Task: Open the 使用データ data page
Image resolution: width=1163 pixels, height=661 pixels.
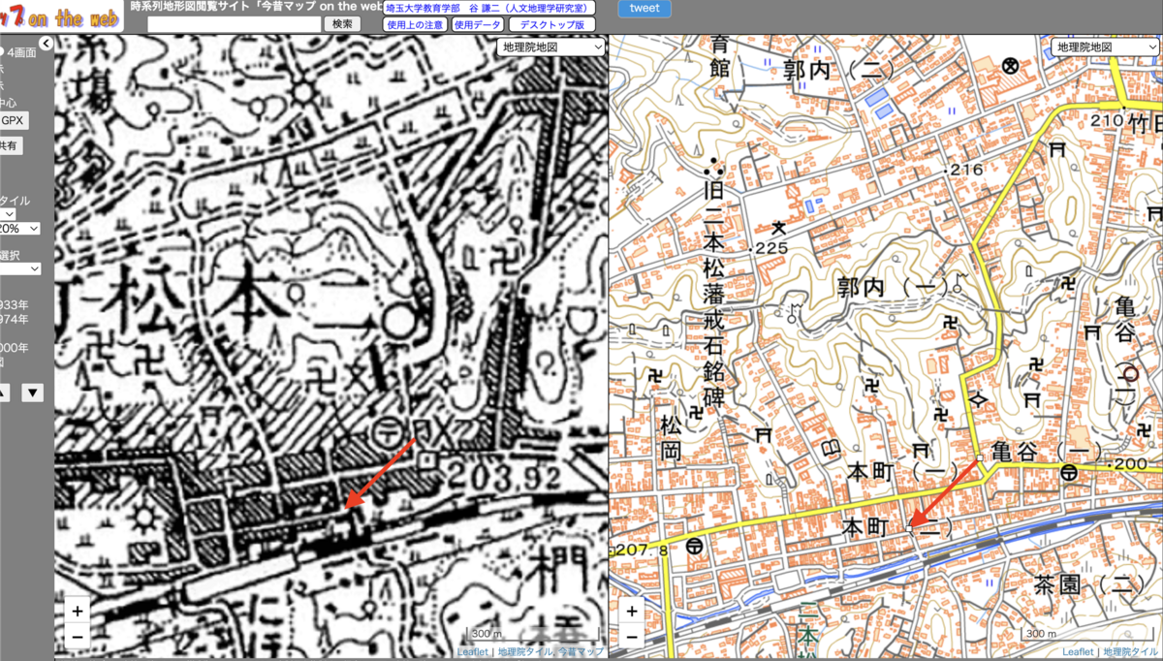Action: (x=478, y=24)
